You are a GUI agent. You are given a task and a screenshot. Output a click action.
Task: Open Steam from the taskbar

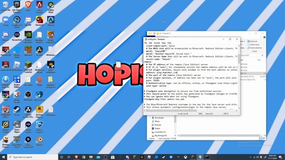point(163,157)
